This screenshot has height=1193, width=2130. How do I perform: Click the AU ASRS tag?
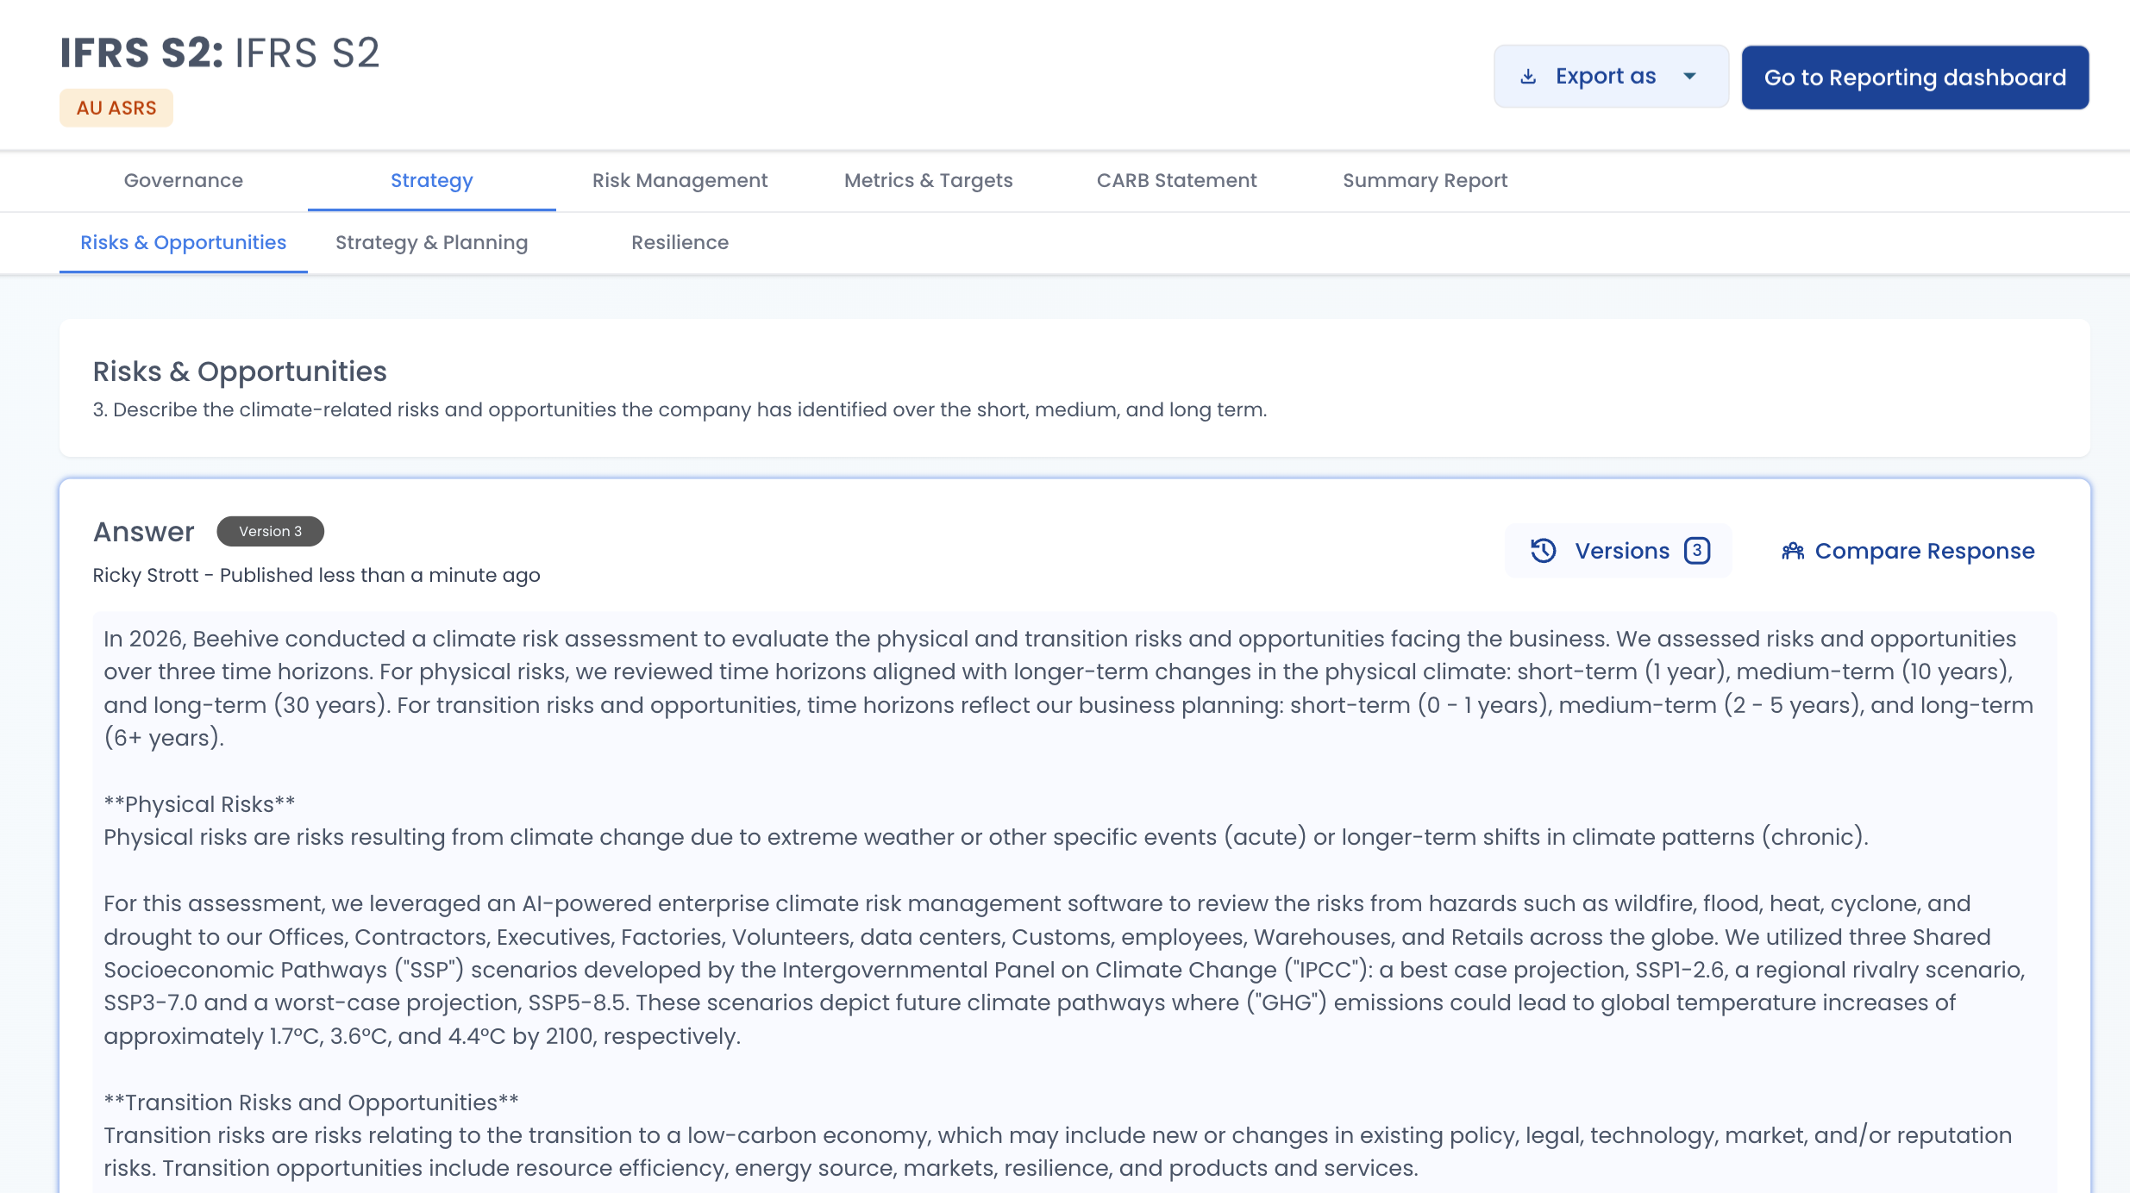[x=116, y=108]
